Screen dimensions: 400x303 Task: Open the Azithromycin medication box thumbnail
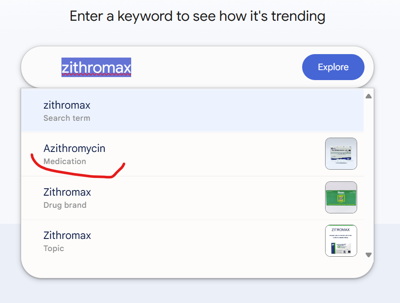(341, 154)
